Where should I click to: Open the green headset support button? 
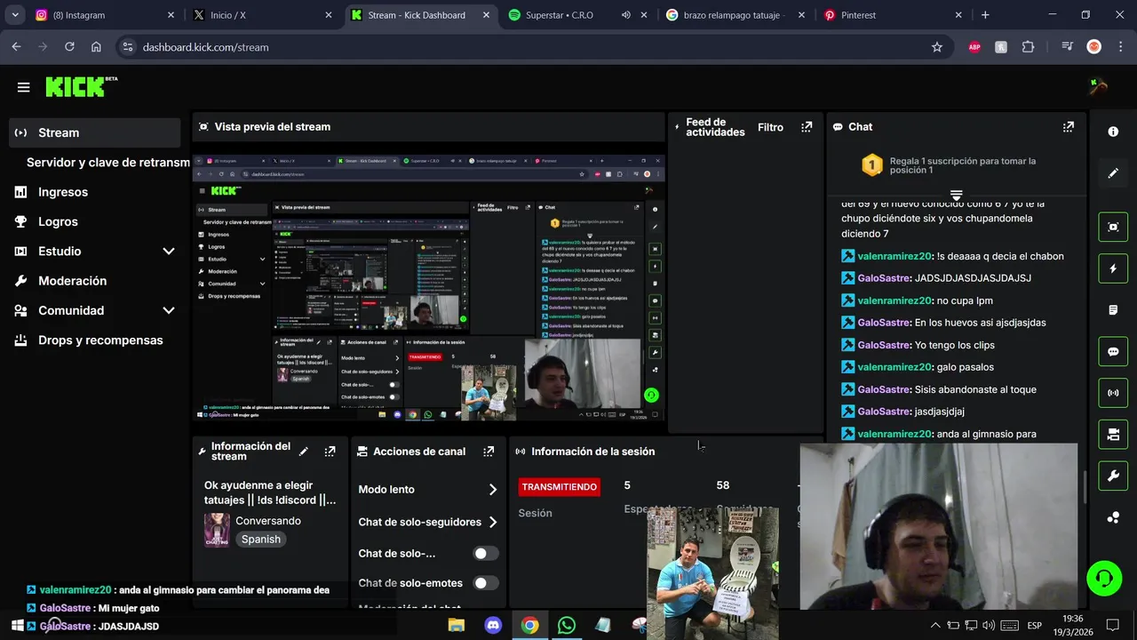pos(1104,579)
